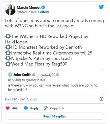Click the chain link copy icon
The image size is (110, 124).
(46, 108)
